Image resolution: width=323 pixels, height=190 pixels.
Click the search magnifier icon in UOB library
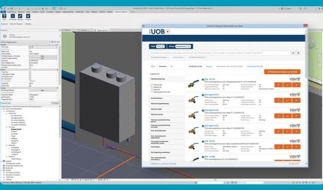pos(293,53)
